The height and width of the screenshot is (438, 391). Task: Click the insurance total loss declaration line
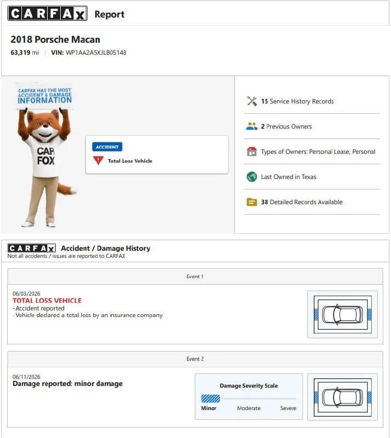88,315
